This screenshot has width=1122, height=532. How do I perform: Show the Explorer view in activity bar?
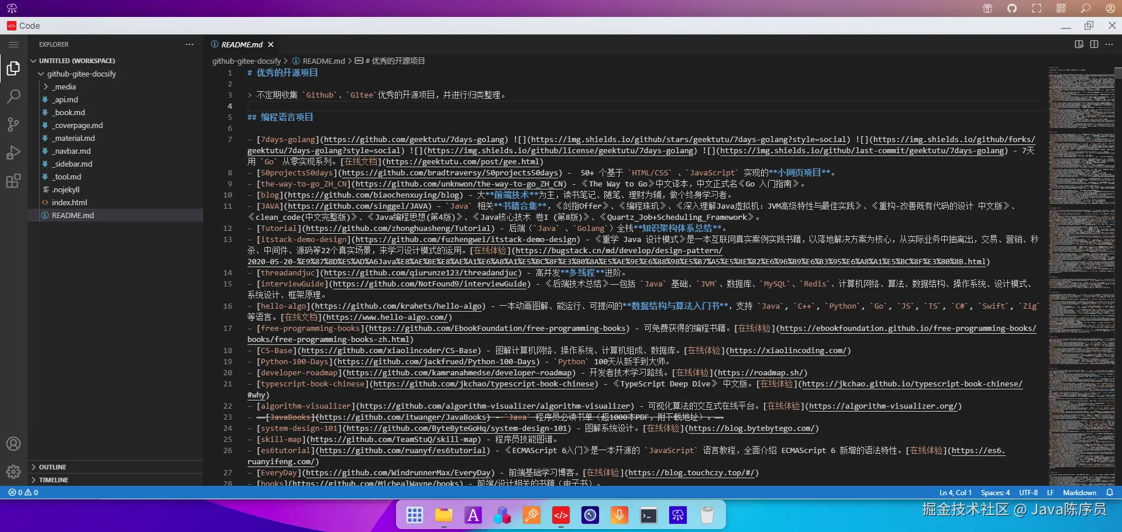pyautogui.click(x=13, y=69)
